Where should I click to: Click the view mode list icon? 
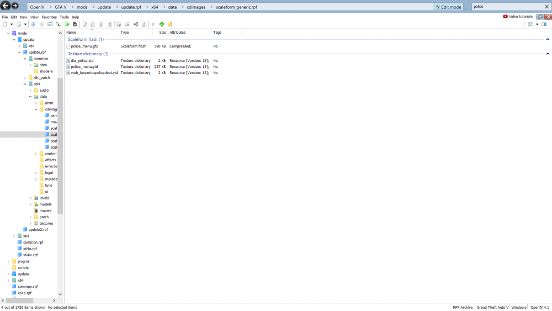tap(530, 24)
